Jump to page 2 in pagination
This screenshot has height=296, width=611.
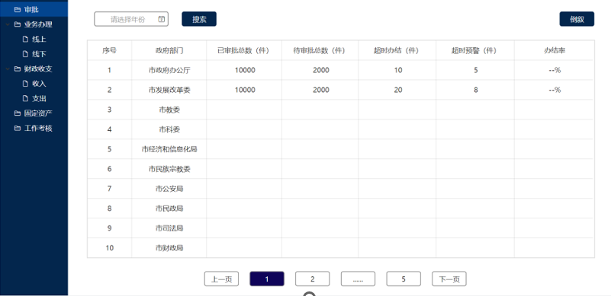(x=313, y=279)
